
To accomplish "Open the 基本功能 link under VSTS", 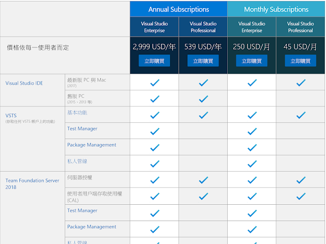I will point(77,113).
